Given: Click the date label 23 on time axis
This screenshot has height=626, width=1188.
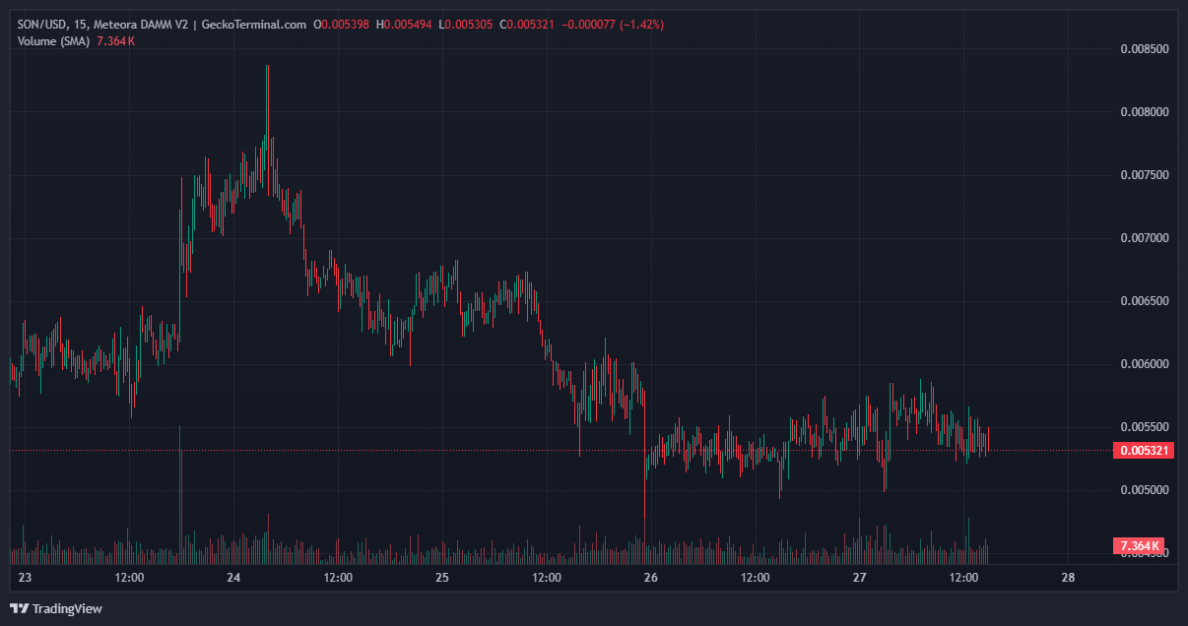Looking at the screenshot, I should coord(26,578).
